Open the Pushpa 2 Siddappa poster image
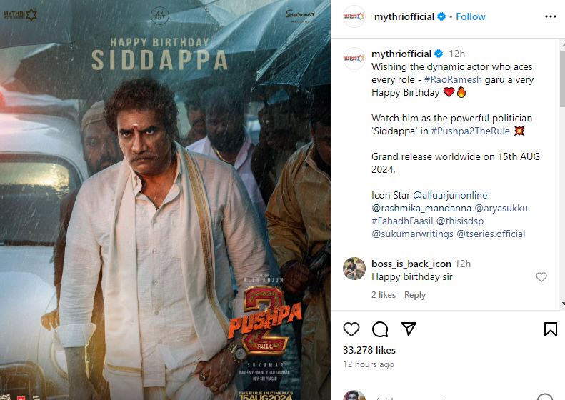Image resolution: width=565 pixels, height=400 pixels. (x=165, y=200)
